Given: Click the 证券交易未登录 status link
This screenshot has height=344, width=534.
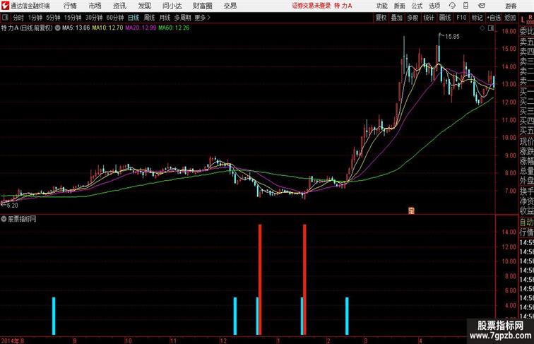Looking at the screenshot, I should point(311,6).
